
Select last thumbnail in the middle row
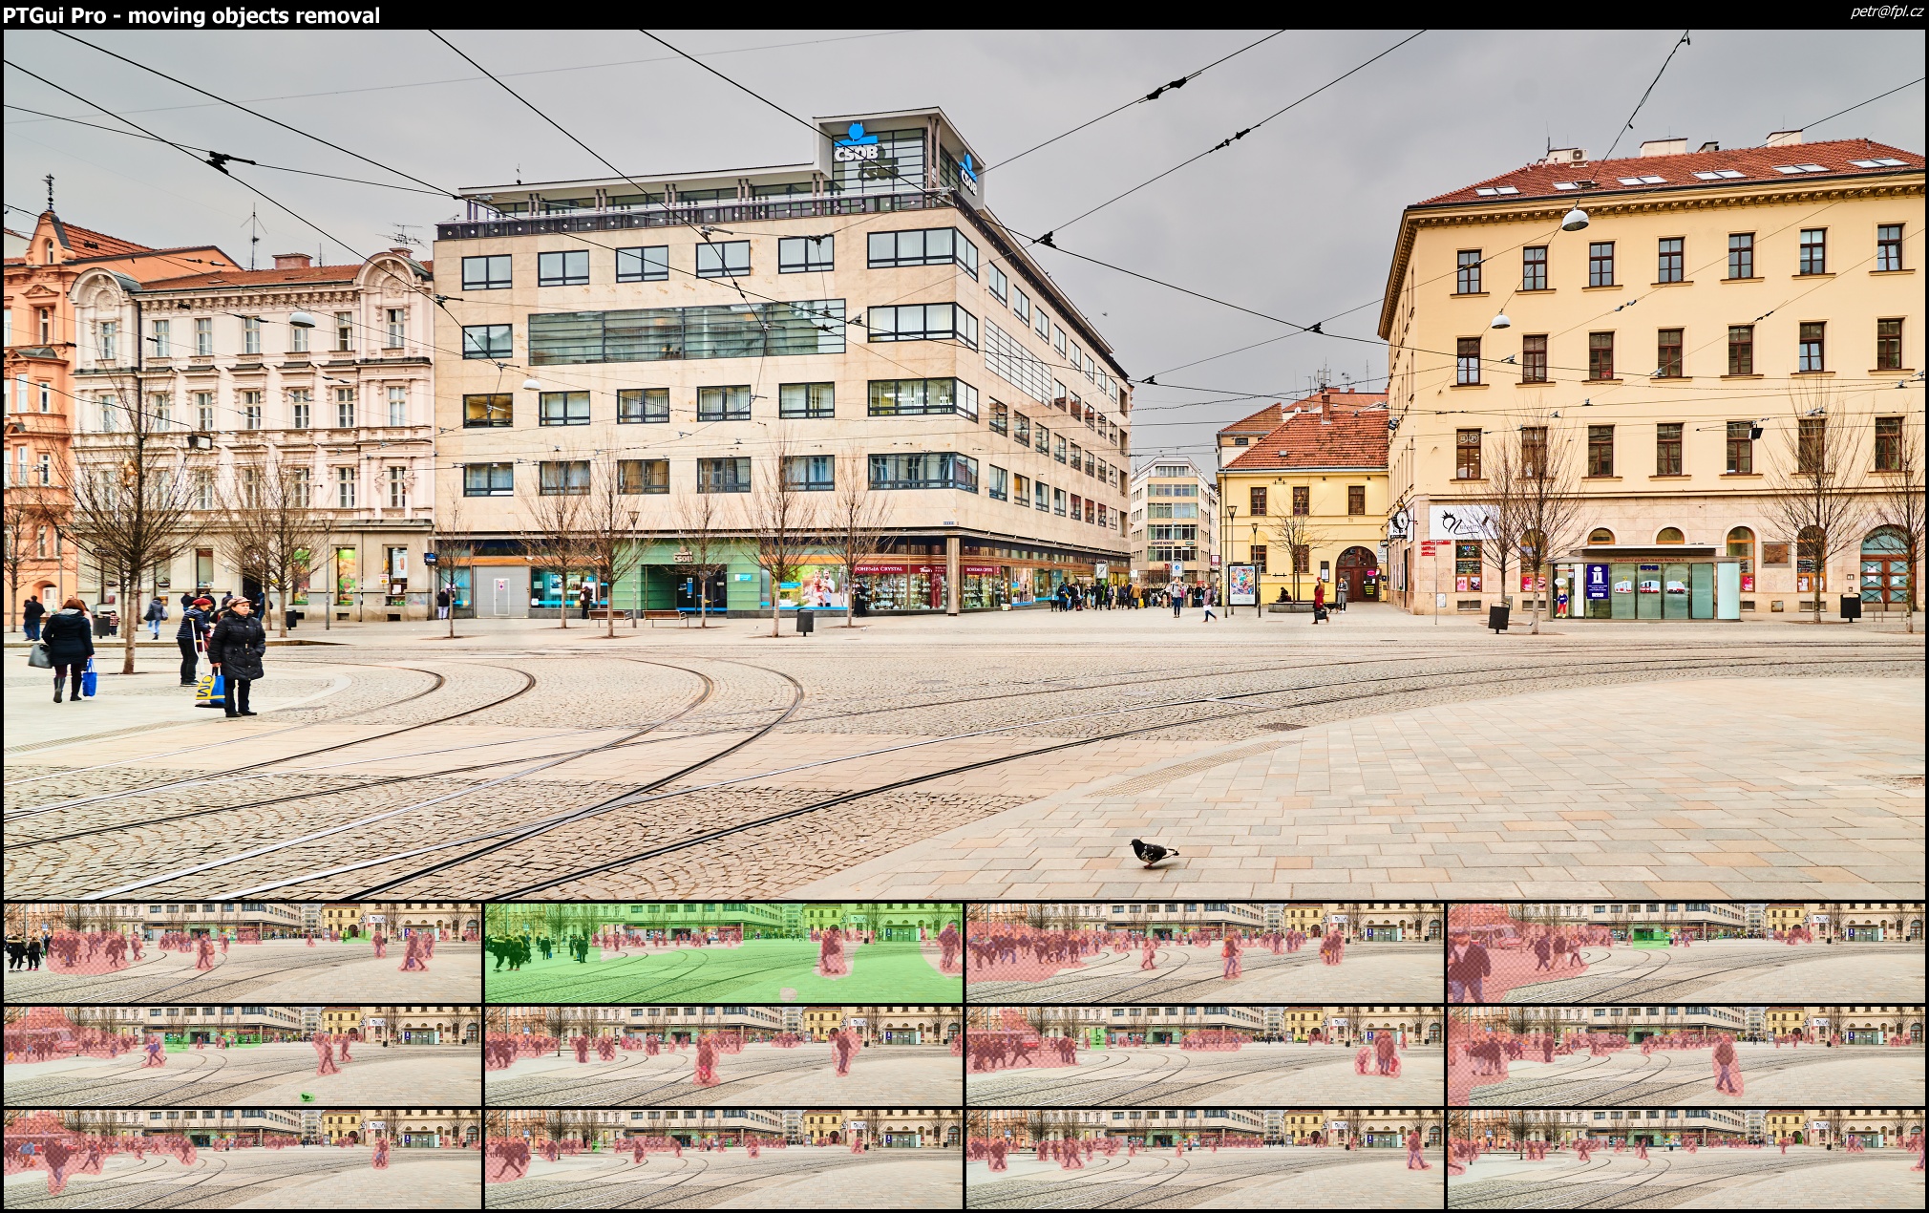pyautogui.click(x=1685, y=1056)
